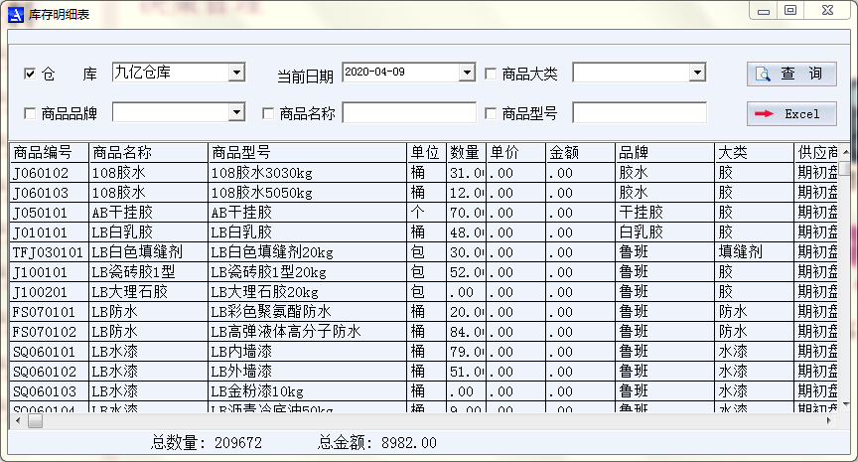Select the J100201 product code cell
The image size is (858, 462).
pyautogui.click(x=50, y=292)
